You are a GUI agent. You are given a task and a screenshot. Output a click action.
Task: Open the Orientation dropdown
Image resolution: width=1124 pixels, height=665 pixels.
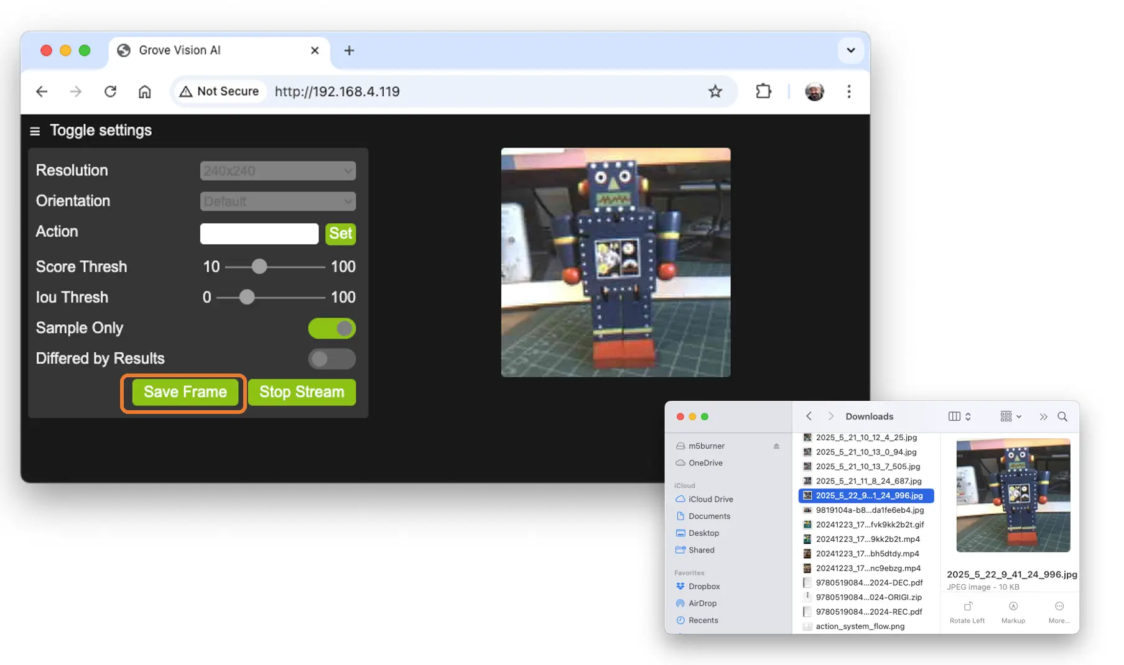[x=277, y=201]
